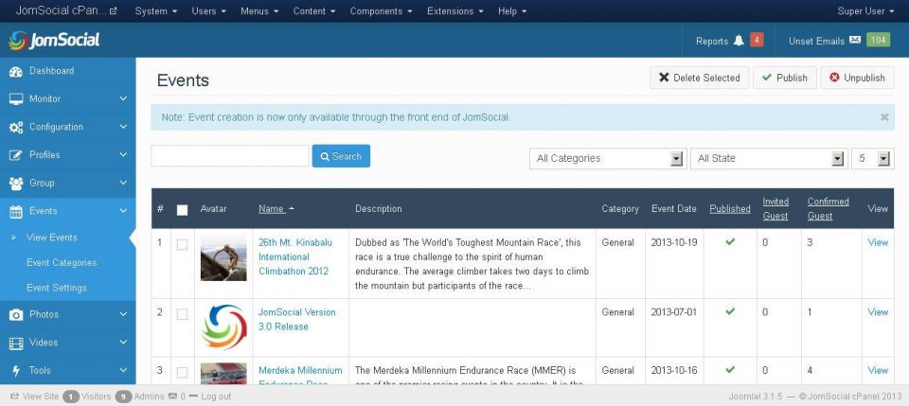Open the Extensions menu
The height and width of the screenshot is (406, 909).
pyautogui.click(x=455, y=11)
